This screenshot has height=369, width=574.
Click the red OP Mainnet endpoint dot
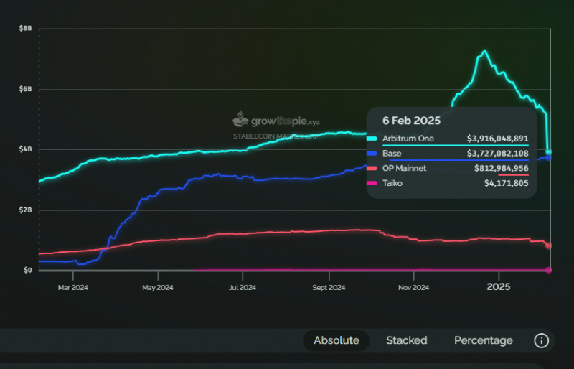click(x=548, y=246)
